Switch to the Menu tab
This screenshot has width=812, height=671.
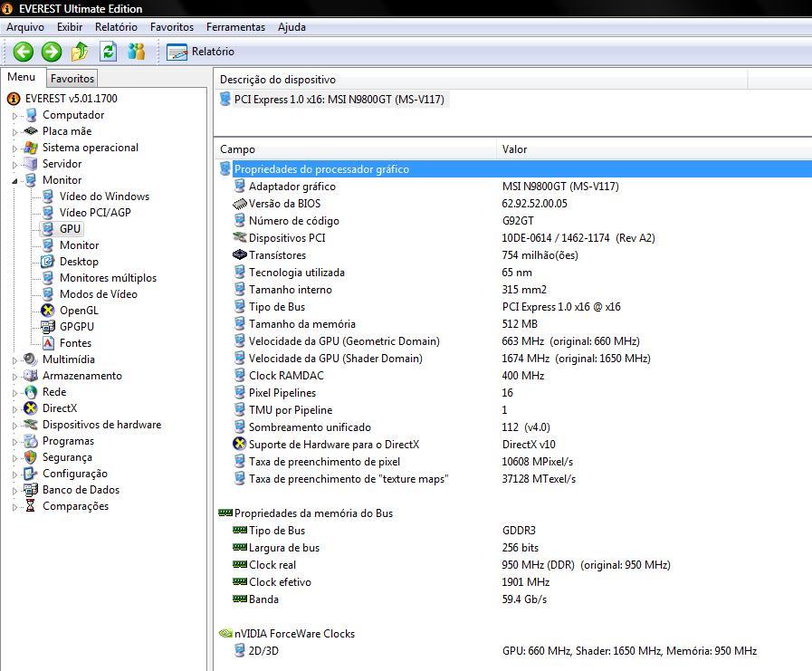click(x=22, y=77)
